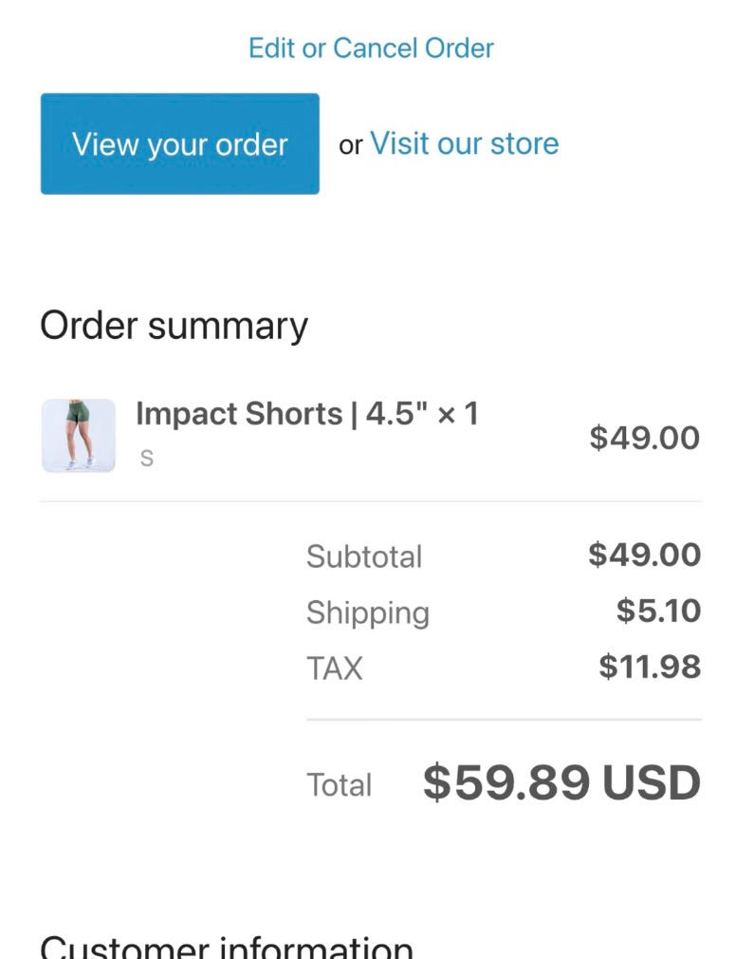Click the Impact Shorts product thumbnail
The image size is (735, 959).
79,436
